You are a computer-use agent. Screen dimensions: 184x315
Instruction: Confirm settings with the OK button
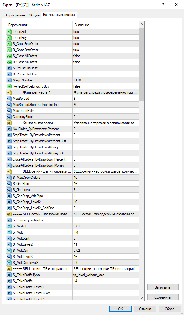click(120, 309)
